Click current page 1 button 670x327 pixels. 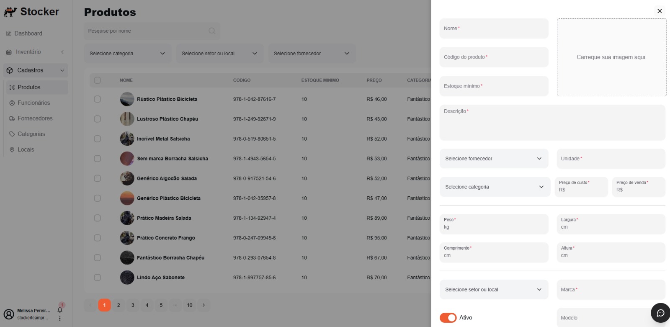pos(104,305)
